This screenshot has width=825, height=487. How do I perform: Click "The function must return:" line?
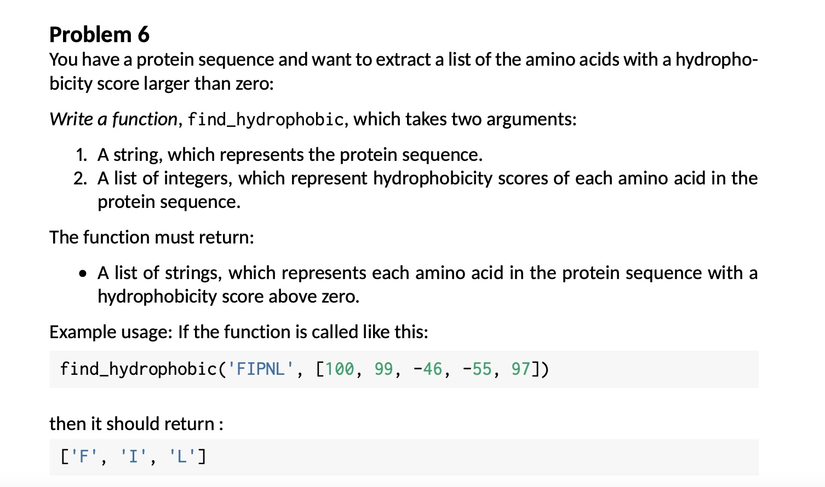coord(152,237)
